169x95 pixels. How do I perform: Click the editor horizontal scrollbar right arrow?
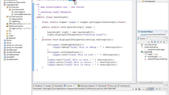click(x=131, y=82)
